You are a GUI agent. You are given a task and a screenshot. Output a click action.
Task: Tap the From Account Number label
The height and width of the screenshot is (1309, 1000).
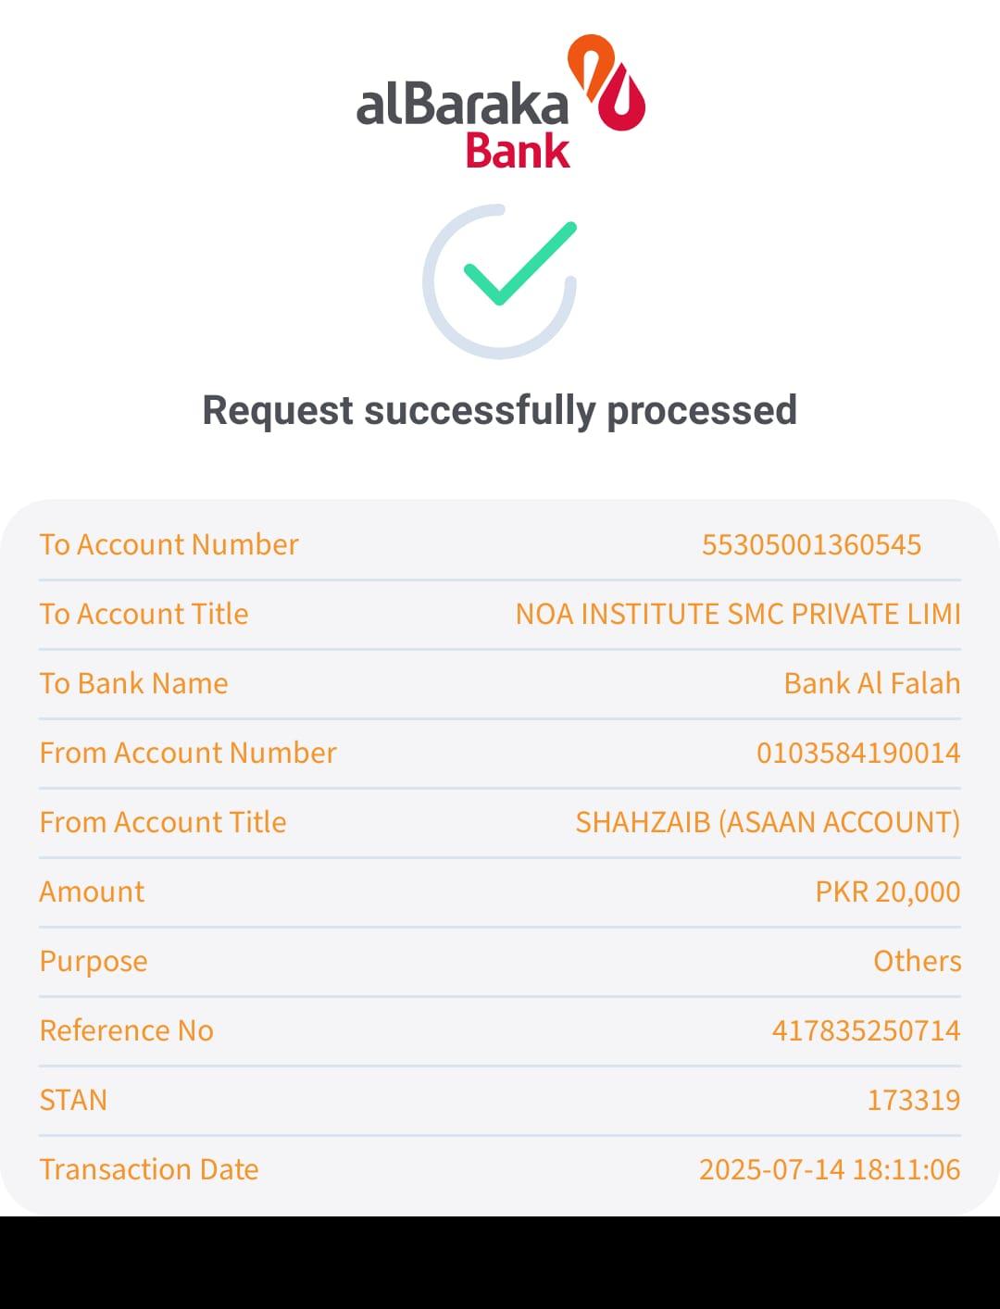187,753
